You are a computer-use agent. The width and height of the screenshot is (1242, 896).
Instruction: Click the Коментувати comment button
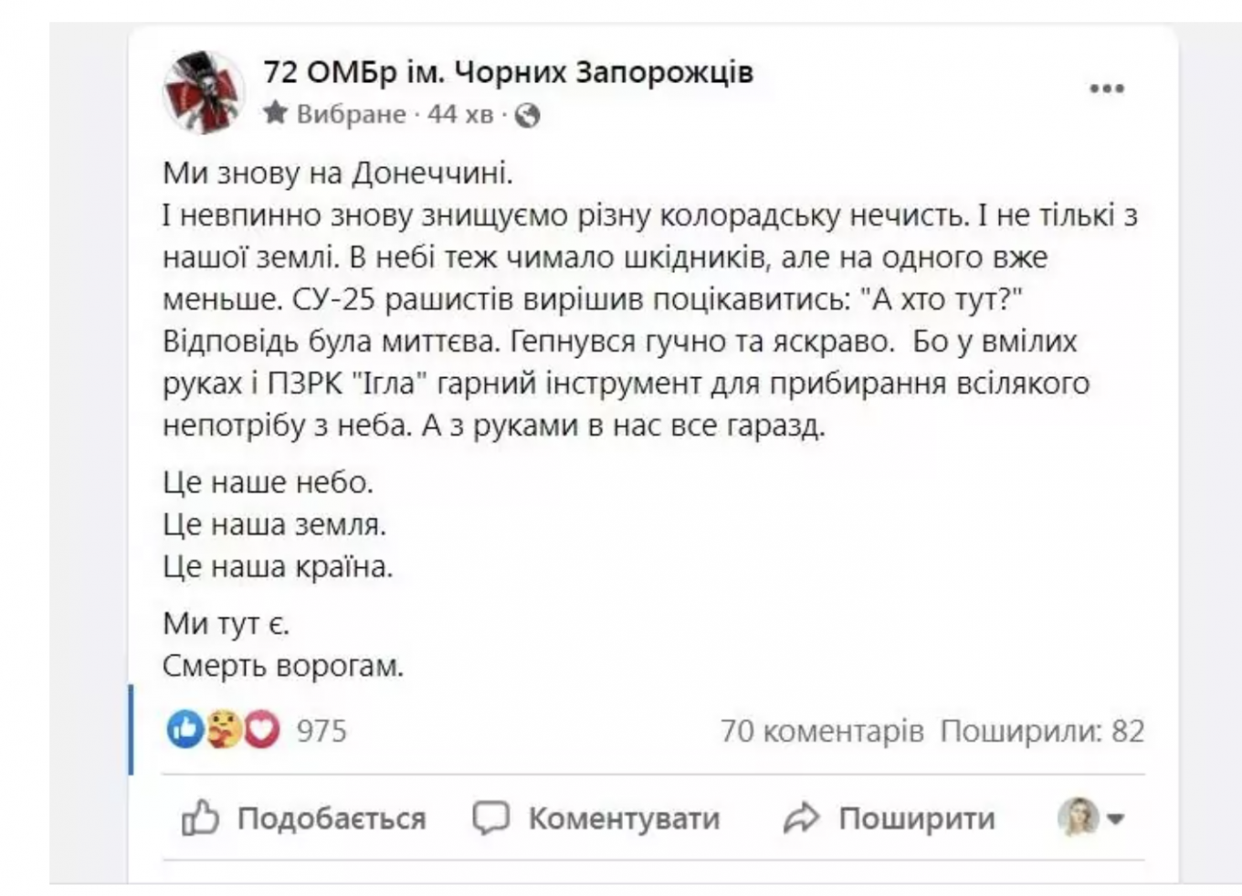click(x=595, y=817)
